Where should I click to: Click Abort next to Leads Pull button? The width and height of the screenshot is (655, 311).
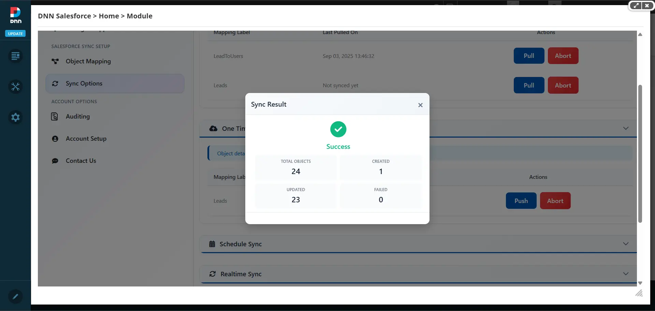tap(563, 85)
